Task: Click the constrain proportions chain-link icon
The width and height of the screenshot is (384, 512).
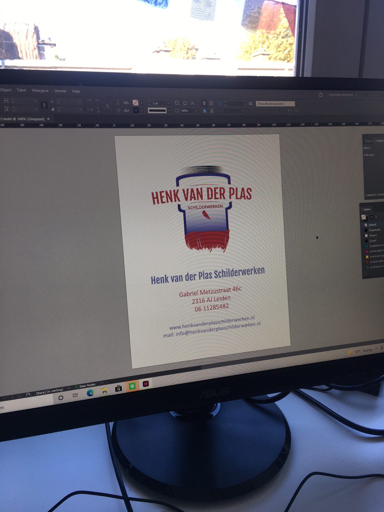Action: tap(44, 105)
